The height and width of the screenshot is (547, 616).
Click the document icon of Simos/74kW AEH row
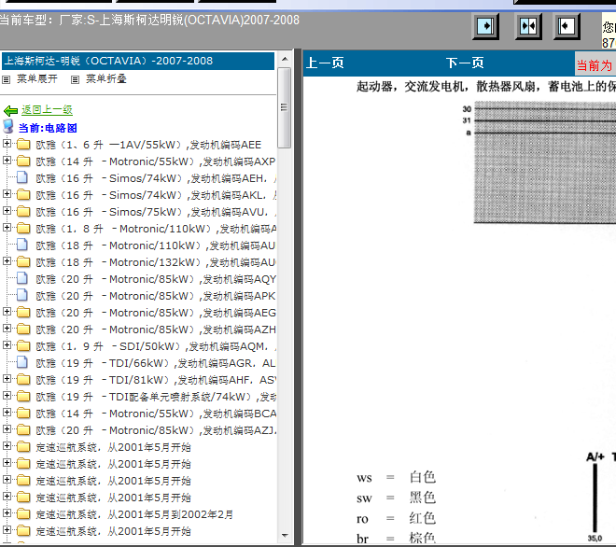click(x=22, y=177)
